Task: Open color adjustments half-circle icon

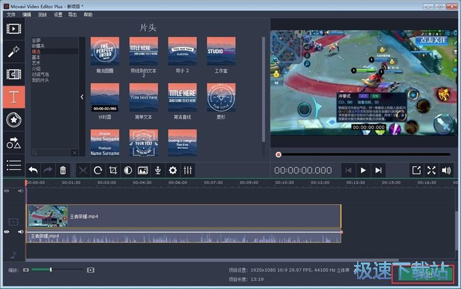Action: click(x=128, y=170)
